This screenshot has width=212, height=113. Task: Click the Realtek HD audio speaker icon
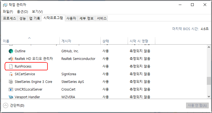tap(11, 59)
